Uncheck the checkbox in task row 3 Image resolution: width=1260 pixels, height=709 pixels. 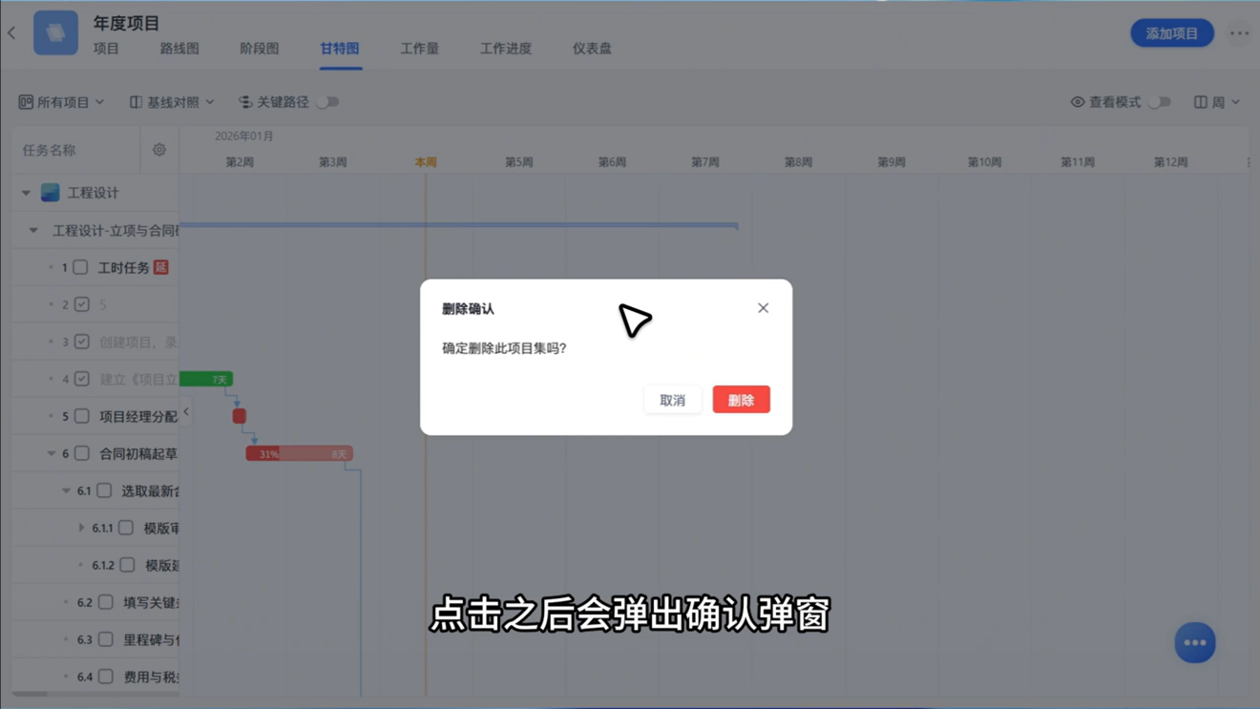click(x=82, y=342)
